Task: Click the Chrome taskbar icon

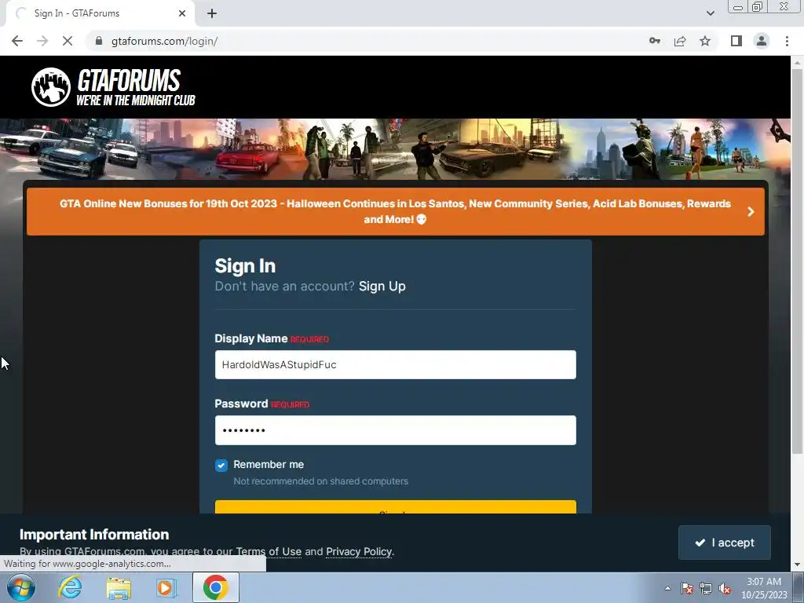Action: pos(215,587)
